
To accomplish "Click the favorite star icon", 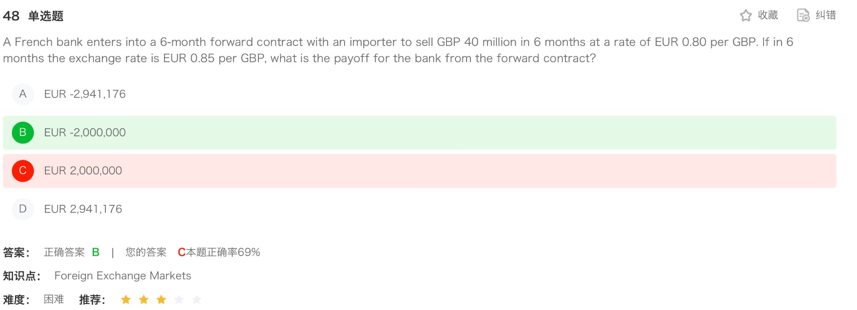I will pos(746,15).
